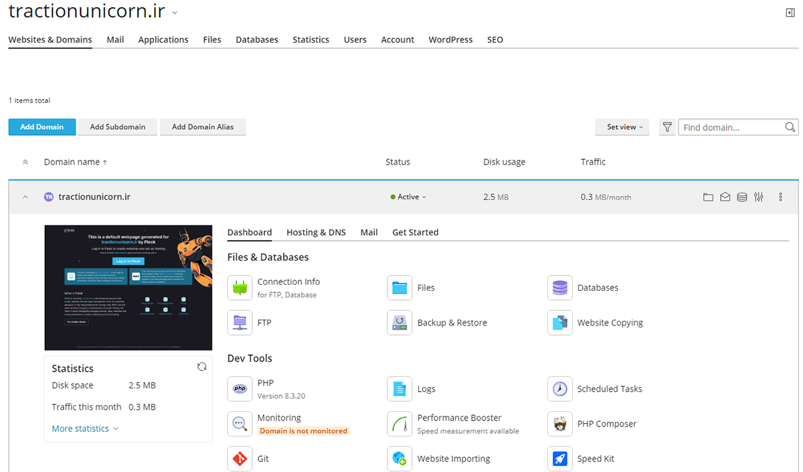Toggle the sidebar panel icon at top right
Viewport: 803px width, 472px height.
pos(790,13)
